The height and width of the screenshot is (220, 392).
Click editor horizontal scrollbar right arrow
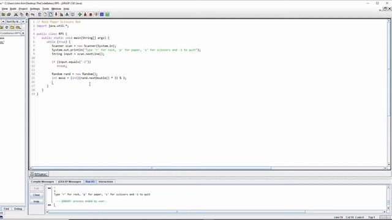point(385,168)
